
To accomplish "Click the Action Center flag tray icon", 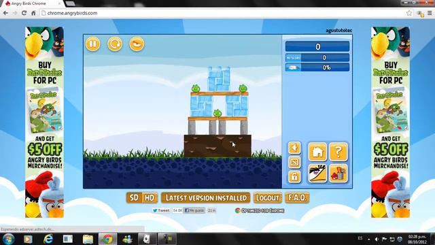I will coord(384,239).
